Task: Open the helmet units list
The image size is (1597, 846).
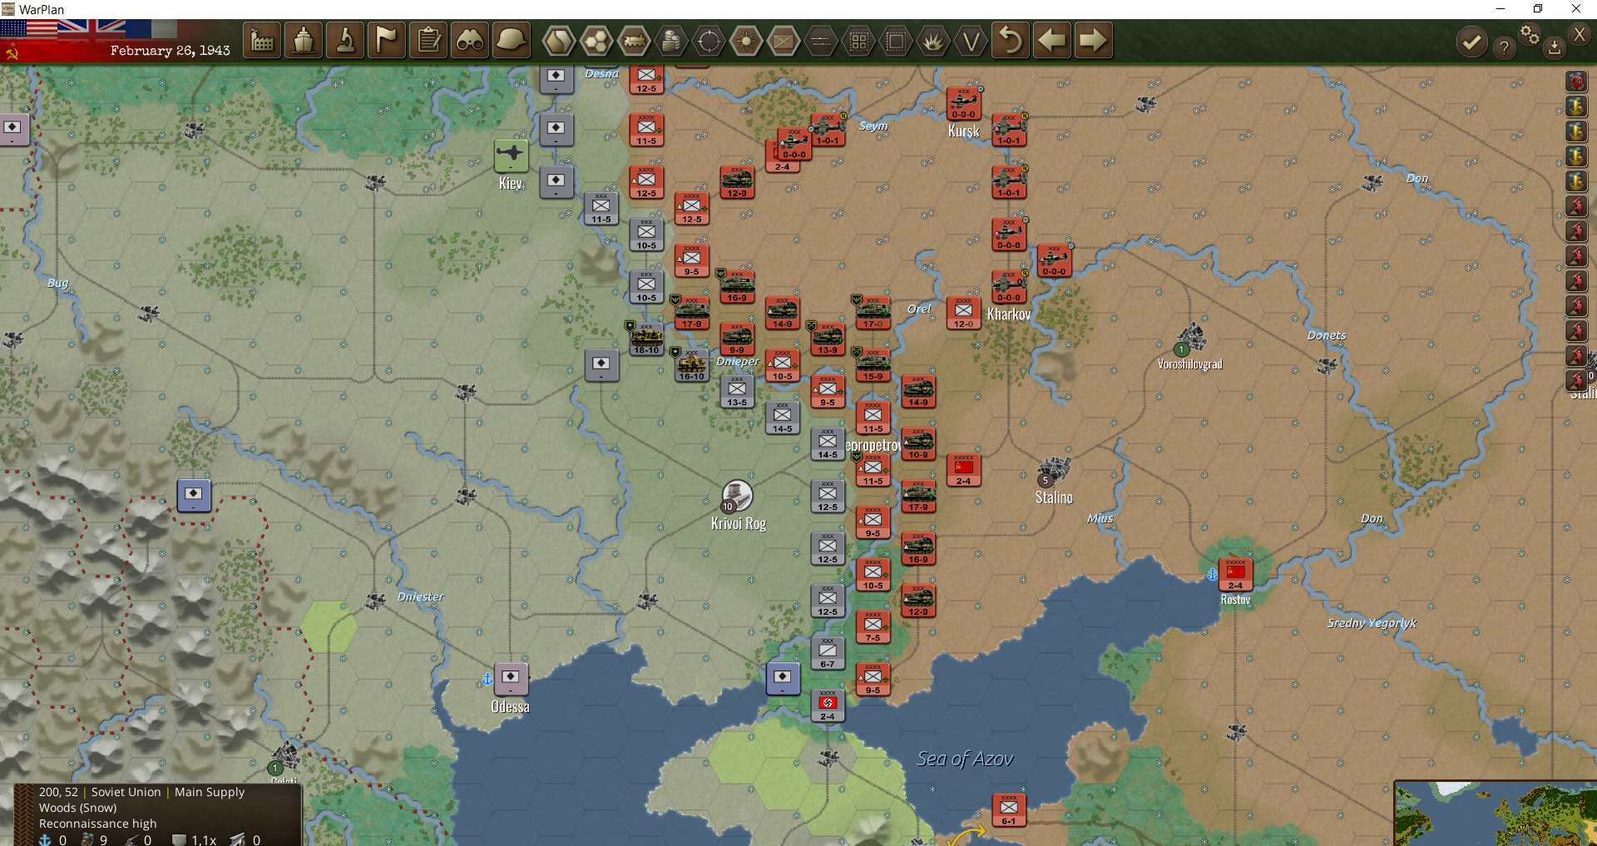Action: point(512,40)
